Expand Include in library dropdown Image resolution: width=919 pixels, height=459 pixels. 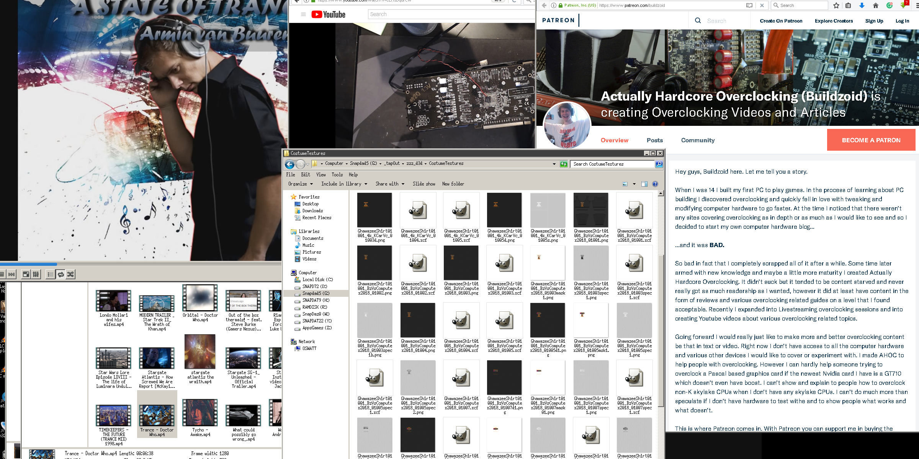pyautogui.click(x=344, y=184)
